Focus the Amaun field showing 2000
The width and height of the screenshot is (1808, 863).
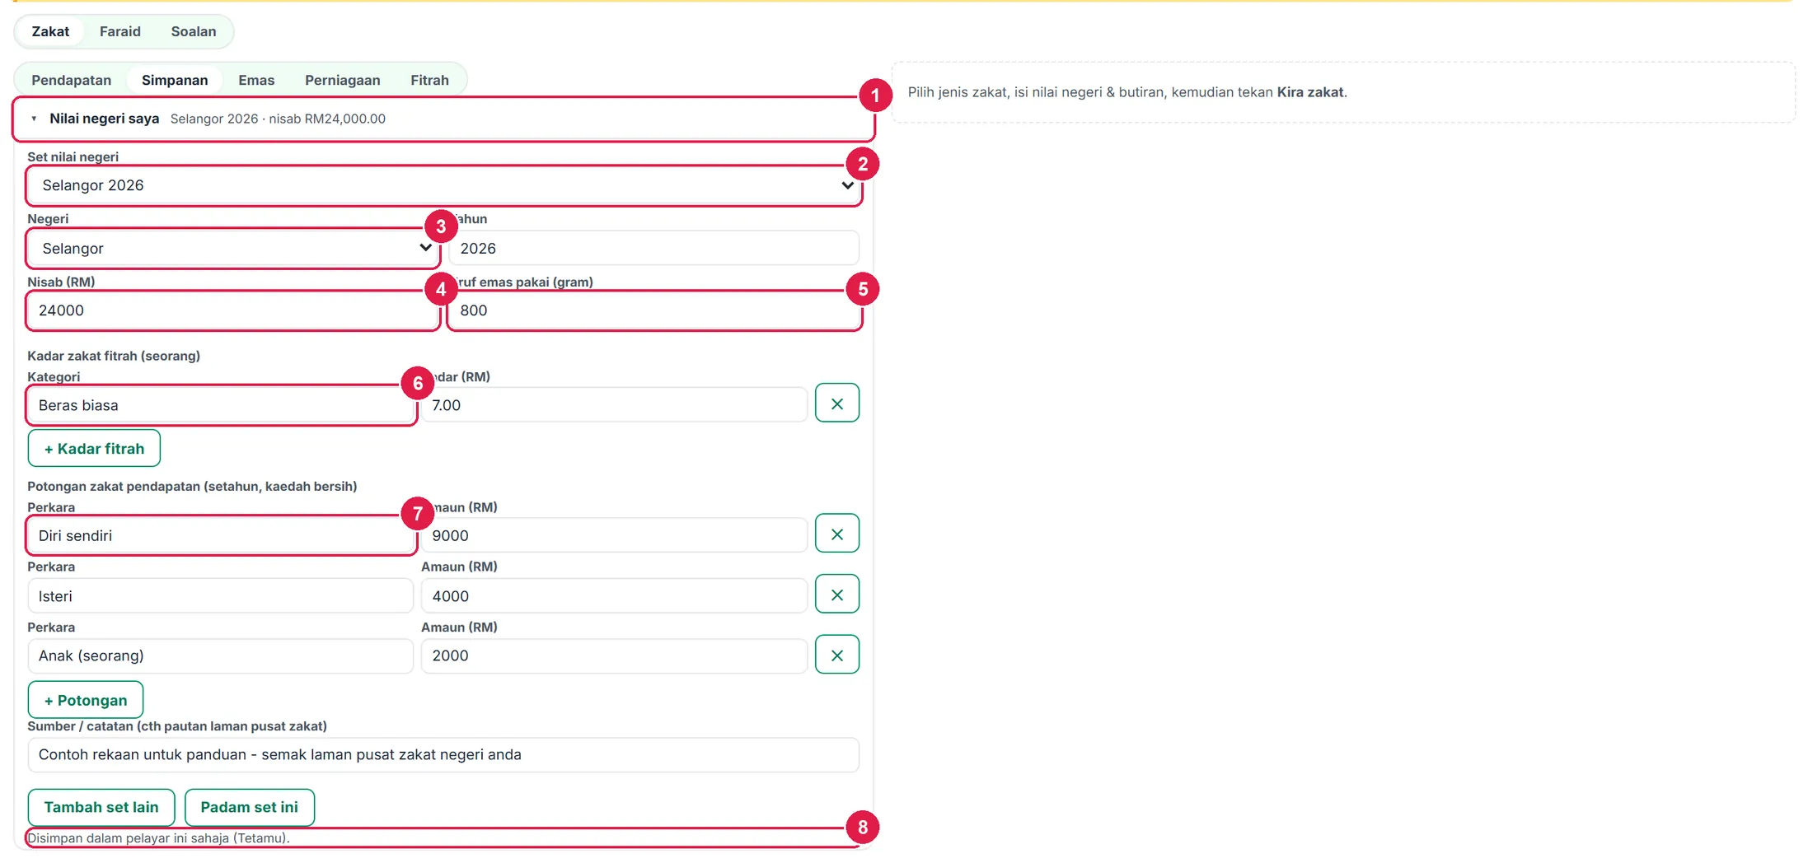point(614,655)
